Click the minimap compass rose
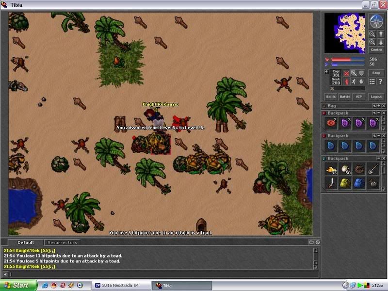The width and height of the screenshot is (388, 291). pyautogui.click(x=376, y=21)
